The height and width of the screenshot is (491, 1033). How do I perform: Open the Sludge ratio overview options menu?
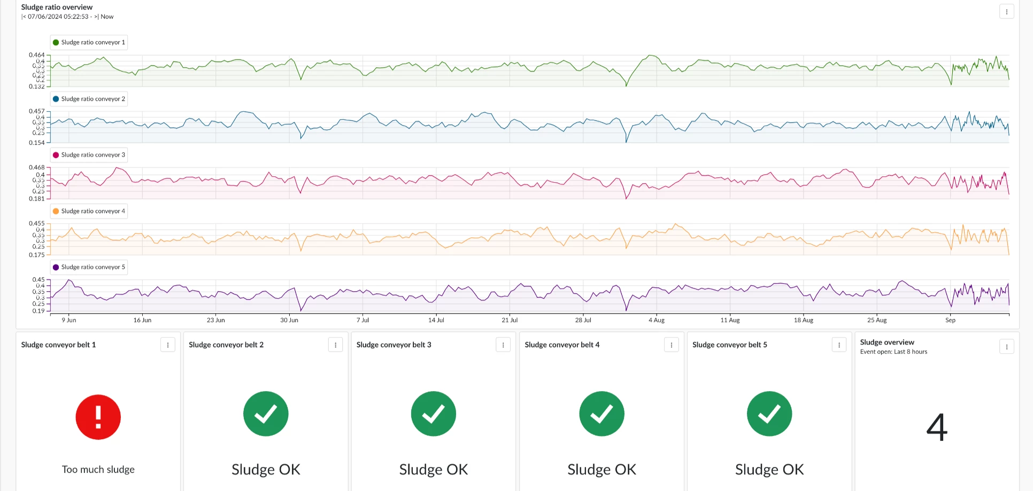(1006, 12)
